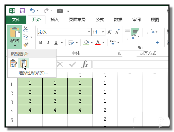Image resolution: width=174 pixels, height=132 pixels.
Task: Click the camera screenshot icon
Action: tap(60, 11)
